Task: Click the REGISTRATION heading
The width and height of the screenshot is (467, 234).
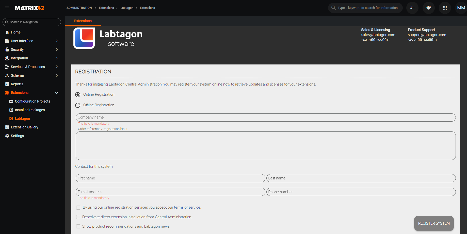Action: point(93,72)
